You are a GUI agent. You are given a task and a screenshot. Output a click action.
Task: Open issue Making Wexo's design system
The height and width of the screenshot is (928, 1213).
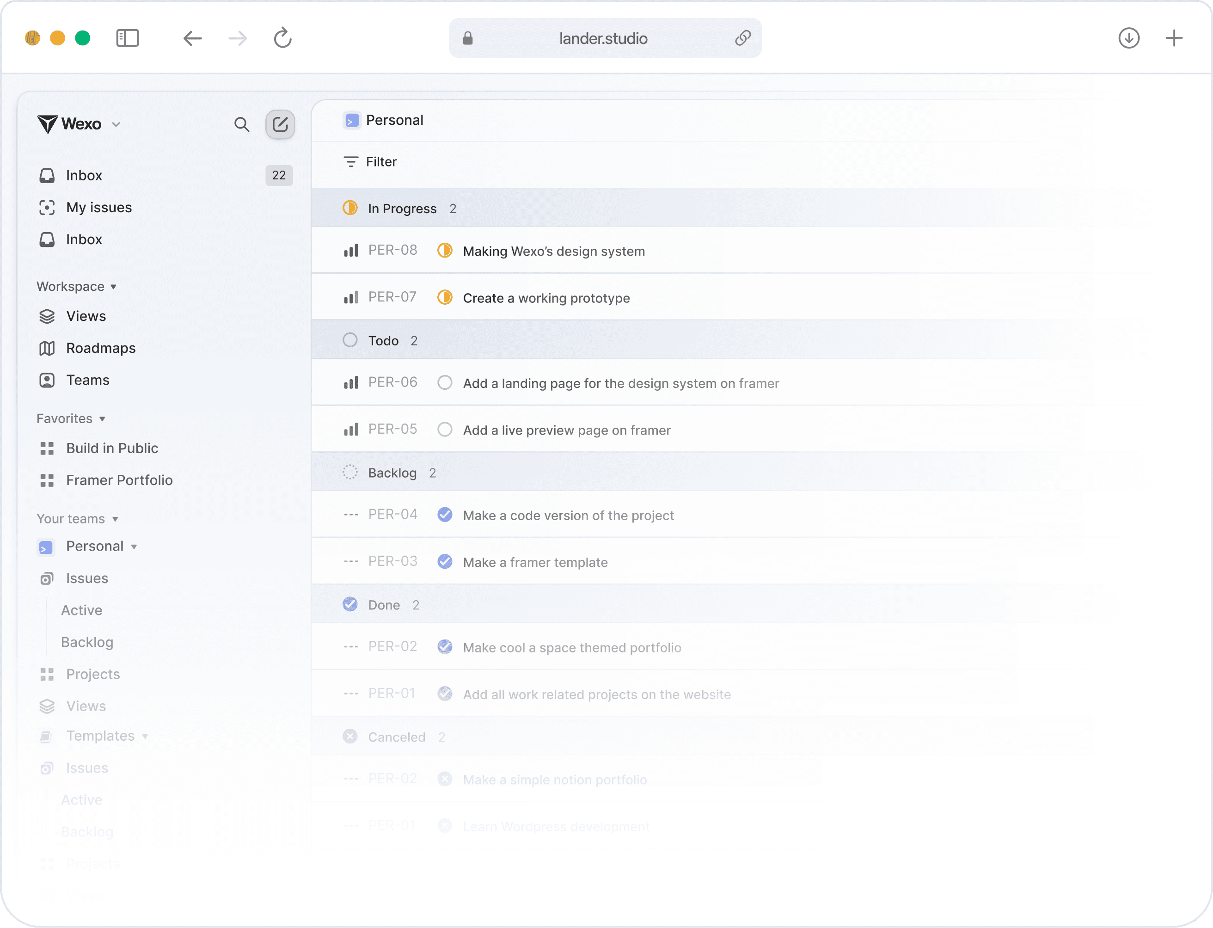tap(553, 252)
